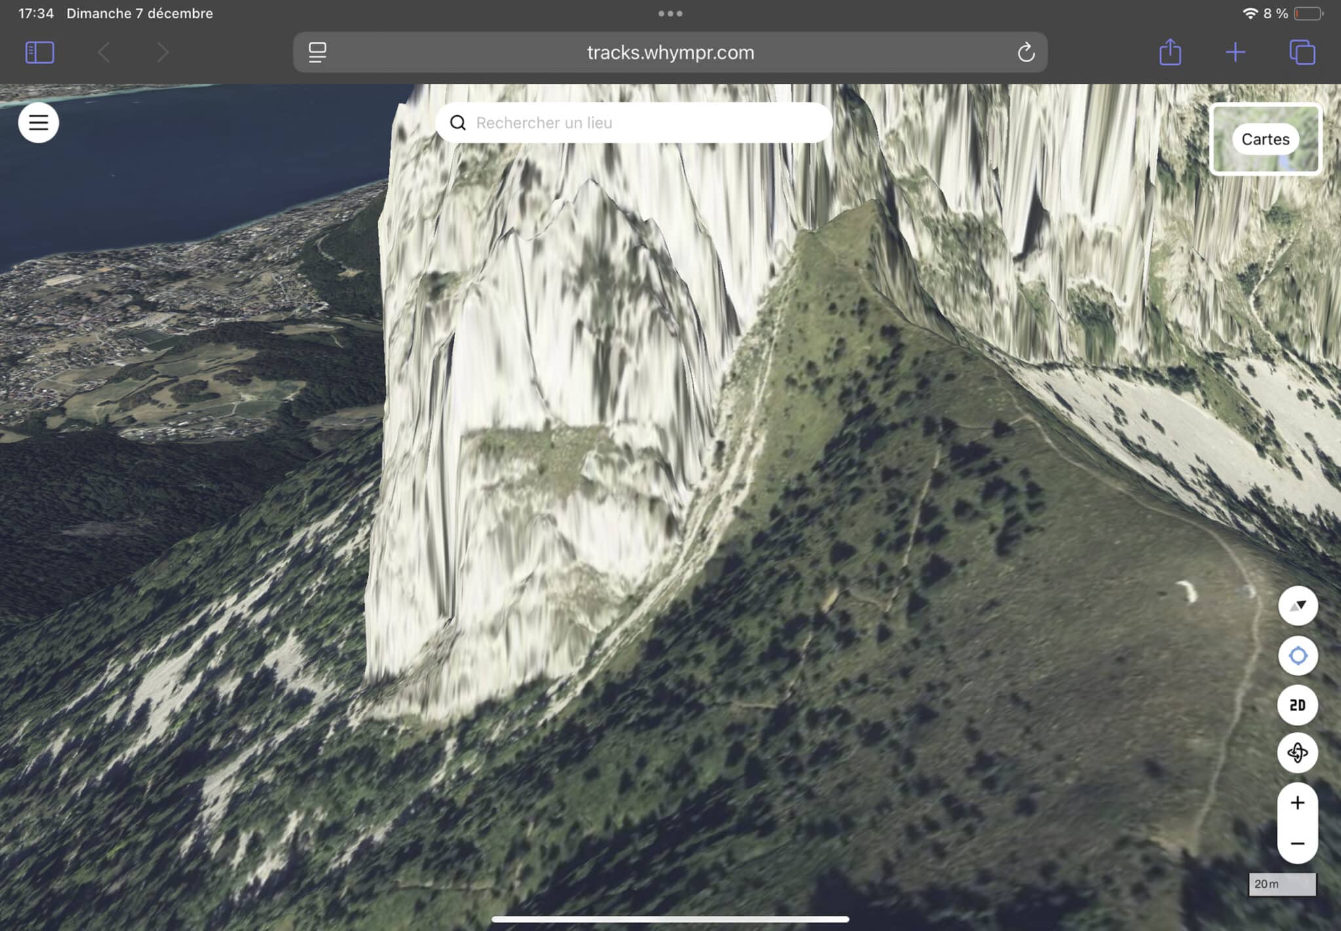1341x931 pixels.
Task: Reset map orientation with the compass button
Action: tap(1297, 606)
